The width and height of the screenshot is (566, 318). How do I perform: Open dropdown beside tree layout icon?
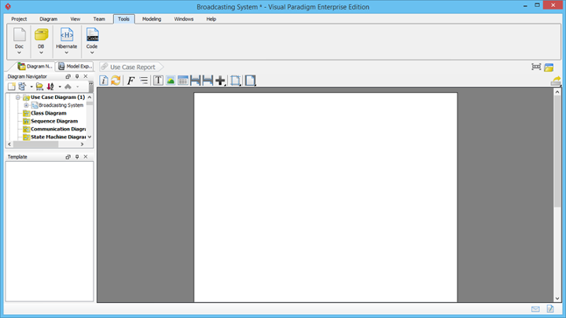tap(31, 87)
